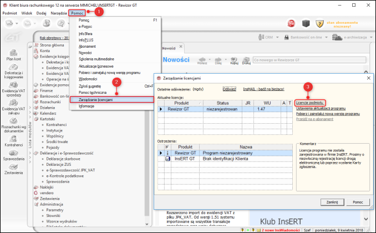The width and height of the screenshot is (376, 233).
Task: Expand Nowości panel bottom chevron
Action: [x=366, y=219]
